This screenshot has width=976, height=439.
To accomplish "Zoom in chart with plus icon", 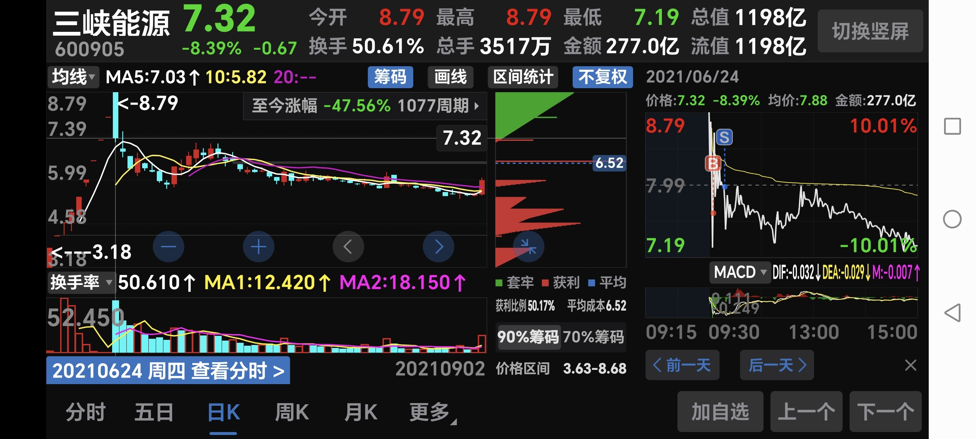I will coord(258,247).
